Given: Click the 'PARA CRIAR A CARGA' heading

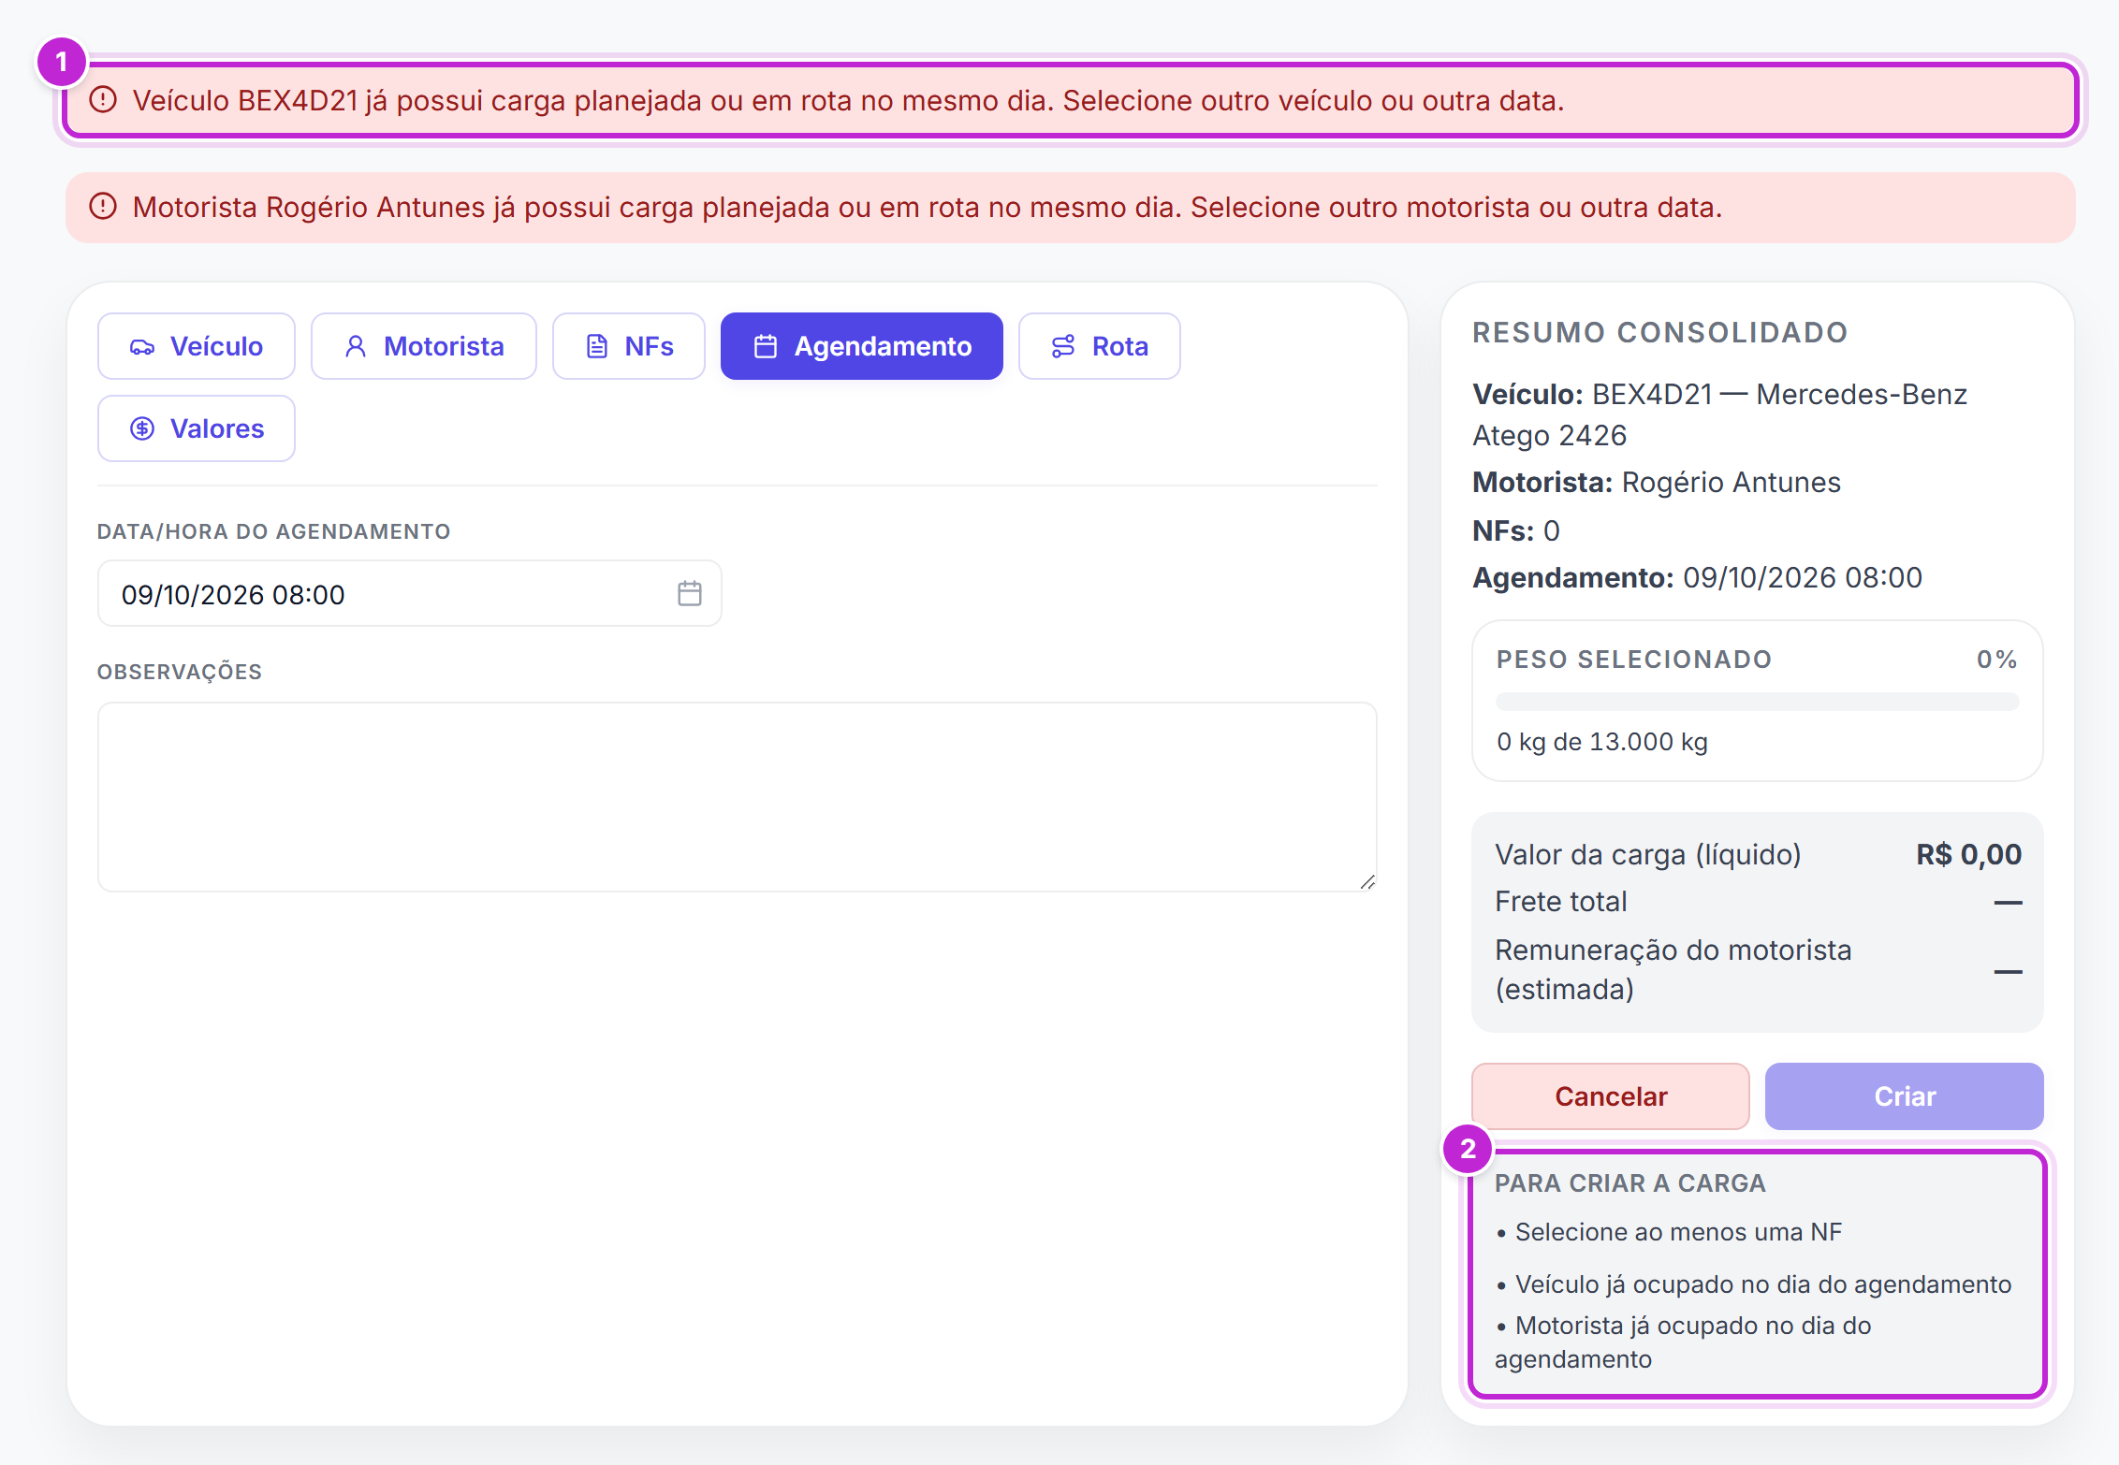Looking at the screenshot, I should (1630, 1183).
